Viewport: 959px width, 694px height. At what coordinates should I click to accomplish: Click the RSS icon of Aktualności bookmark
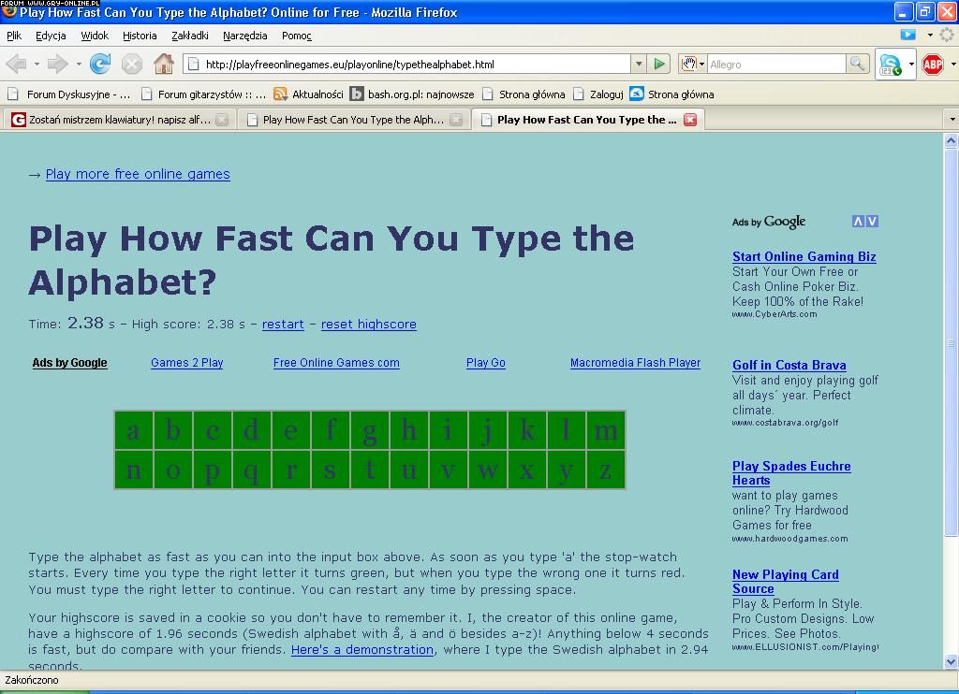[x=280, y=94]
